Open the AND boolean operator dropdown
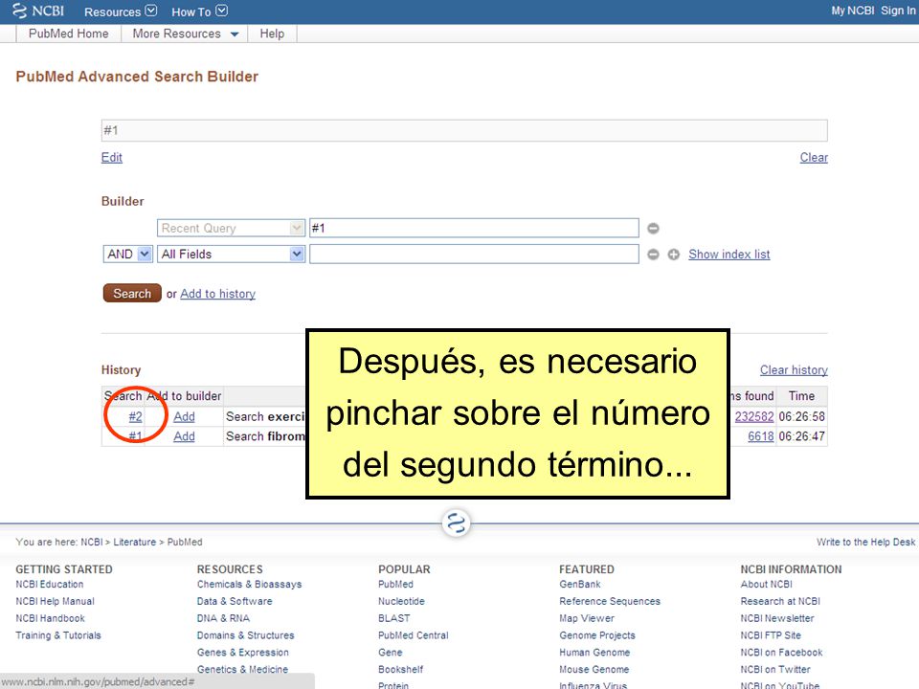919x689 pixels. [x=127, y=255]
